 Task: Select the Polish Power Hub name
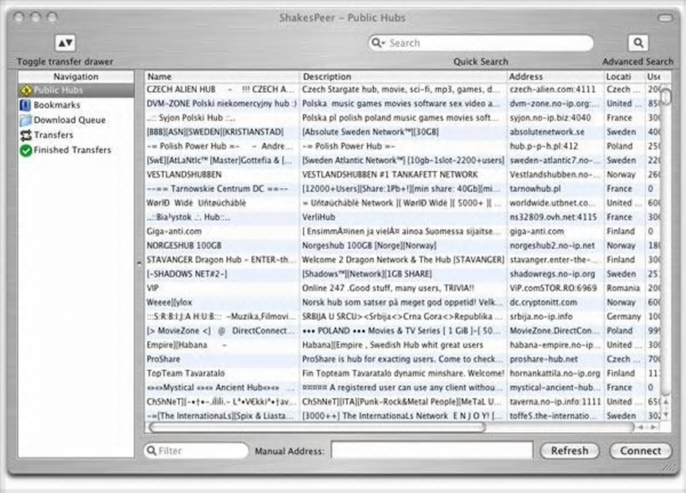(x=222, y=146)
